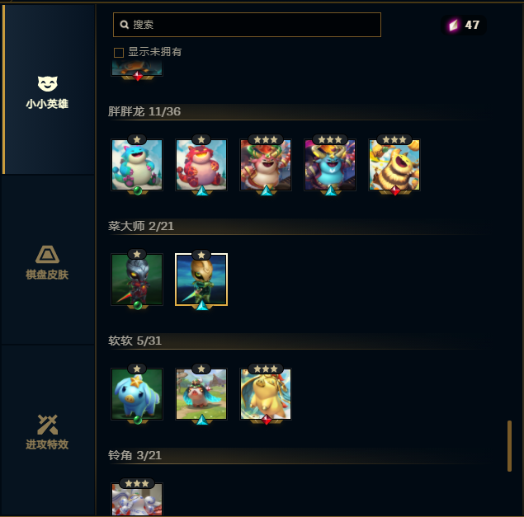Click the magnifier icon in search bar
Image resolution: width=524 pixels, height=517 pixels.
[x=125, y=25]
